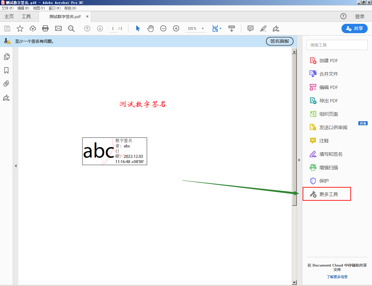Click the 搜索工具 search field
Screen dimensions: 372x286
click(337, 45)
